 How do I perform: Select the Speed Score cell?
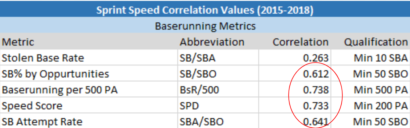(x=89, y=106)
